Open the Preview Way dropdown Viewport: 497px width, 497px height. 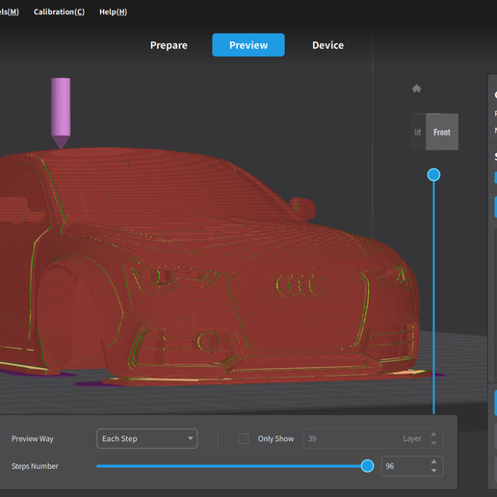(x=147, y=438)
